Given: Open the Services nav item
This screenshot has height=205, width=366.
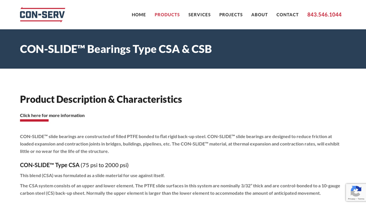Looking at the screenshot, I should click(x=199, y=15).
